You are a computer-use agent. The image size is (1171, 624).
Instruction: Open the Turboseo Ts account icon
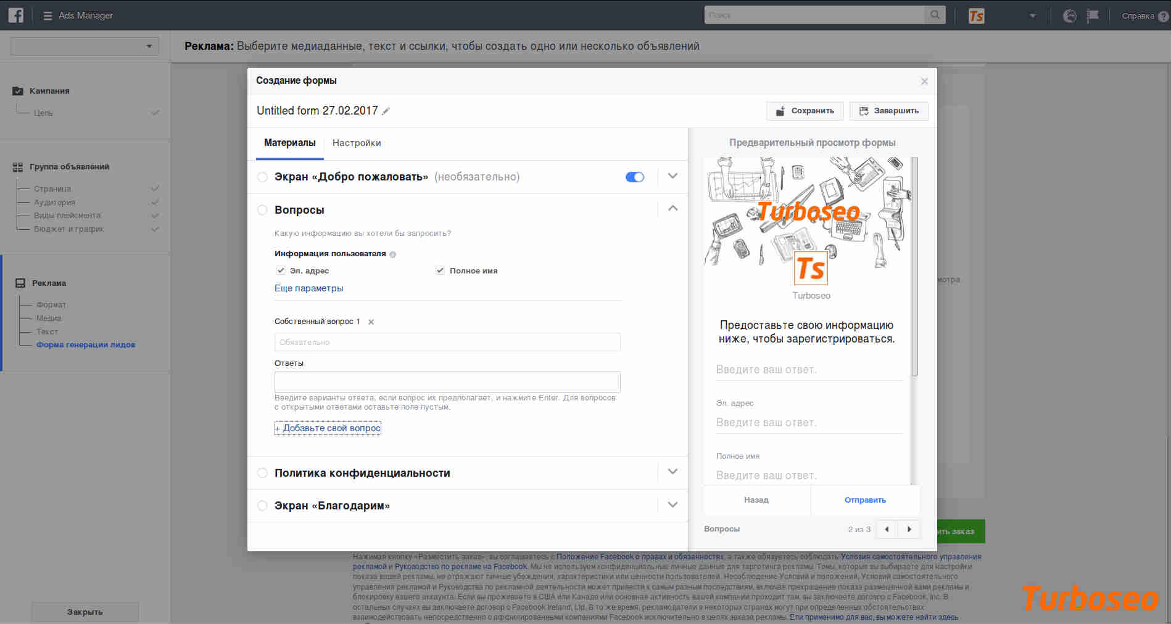[976, 15]
